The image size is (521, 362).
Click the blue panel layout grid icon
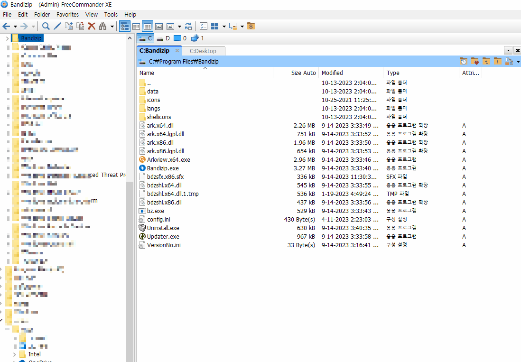[215, 26]
